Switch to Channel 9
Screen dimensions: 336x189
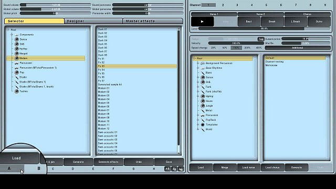tap(325, 5)
